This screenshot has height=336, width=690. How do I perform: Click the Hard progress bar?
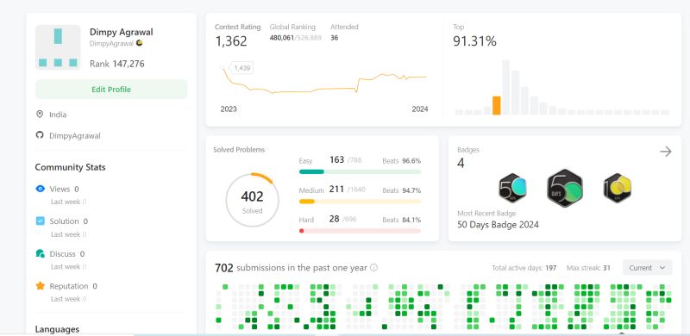pos(360,230)
